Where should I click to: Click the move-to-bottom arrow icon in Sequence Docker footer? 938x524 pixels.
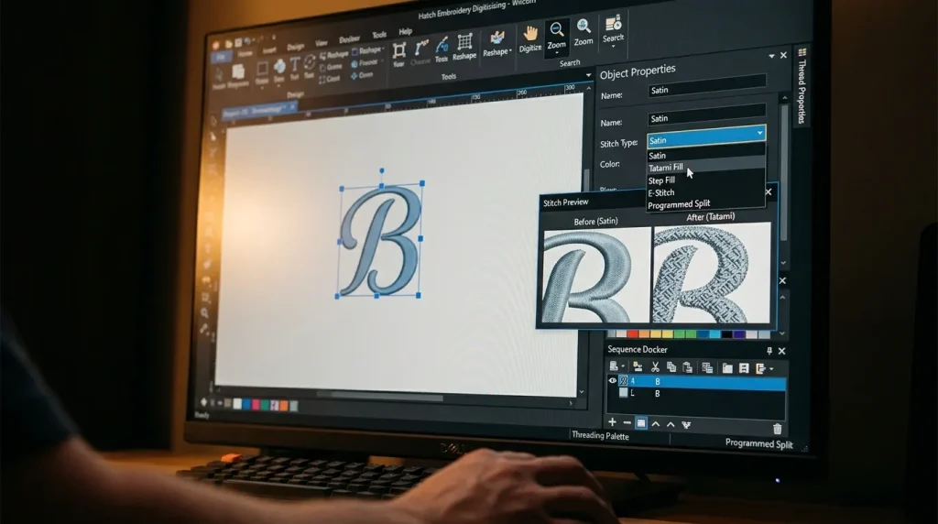(x=686, y=425)
